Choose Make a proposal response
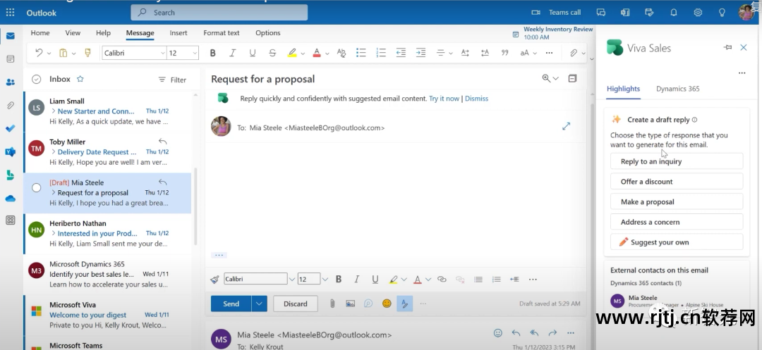The width and height of the screenshot is (762, 350). (676, 201)
